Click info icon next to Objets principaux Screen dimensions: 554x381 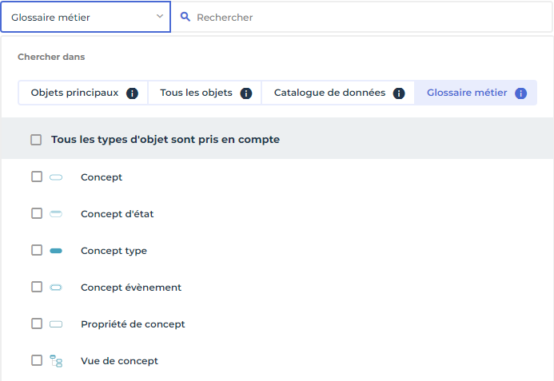(x=132, y=93)
